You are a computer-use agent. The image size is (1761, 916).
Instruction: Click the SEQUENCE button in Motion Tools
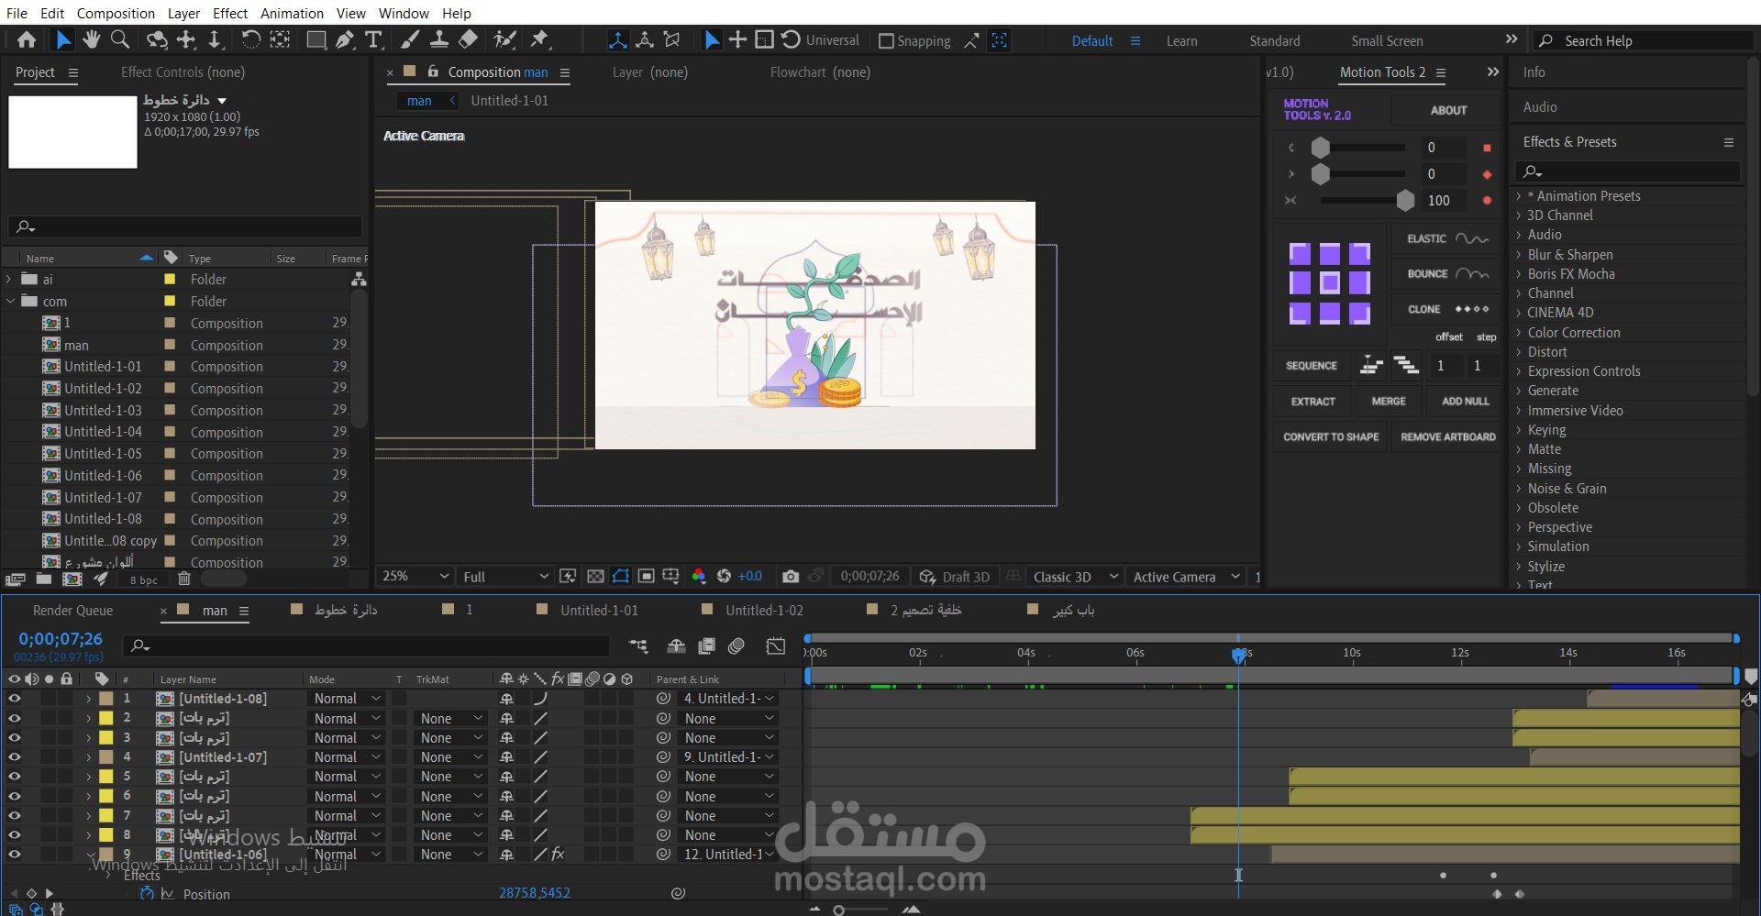pos(1312,366)
